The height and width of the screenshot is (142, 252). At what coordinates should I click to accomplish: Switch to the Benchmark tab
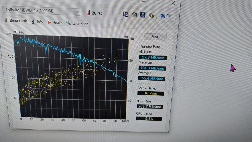point(16,20)
